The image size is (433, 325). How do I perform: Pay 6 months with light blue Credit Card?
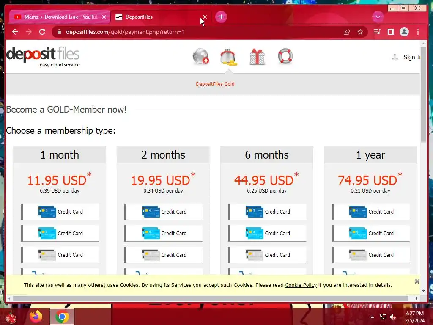267,233
